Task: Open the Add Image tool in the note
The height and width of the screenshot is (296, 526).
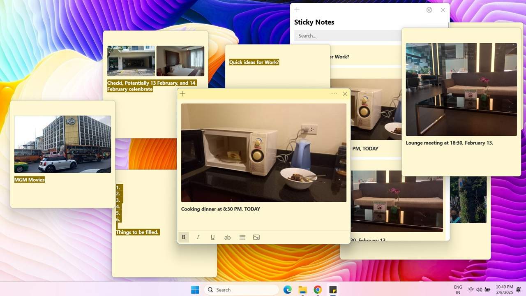Action: [256, 237]
